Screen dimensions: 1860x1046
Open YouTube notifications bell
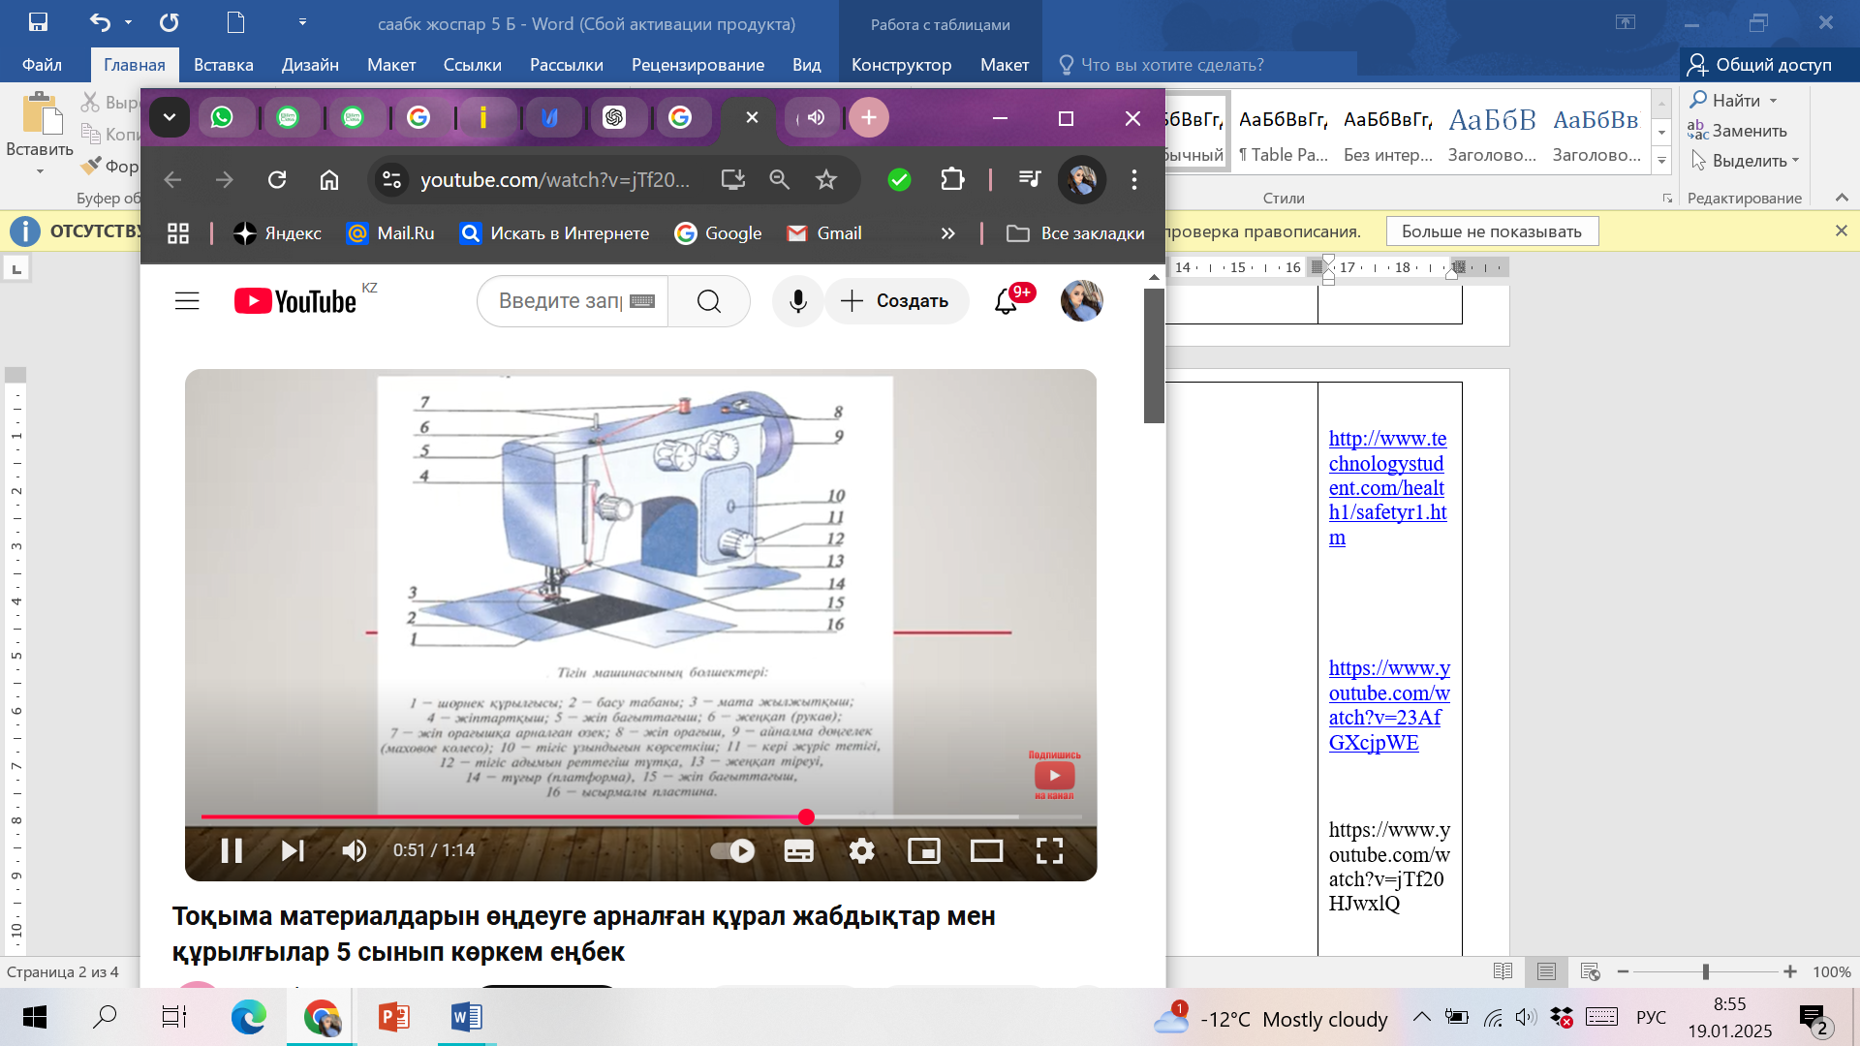click(1006, 302)
